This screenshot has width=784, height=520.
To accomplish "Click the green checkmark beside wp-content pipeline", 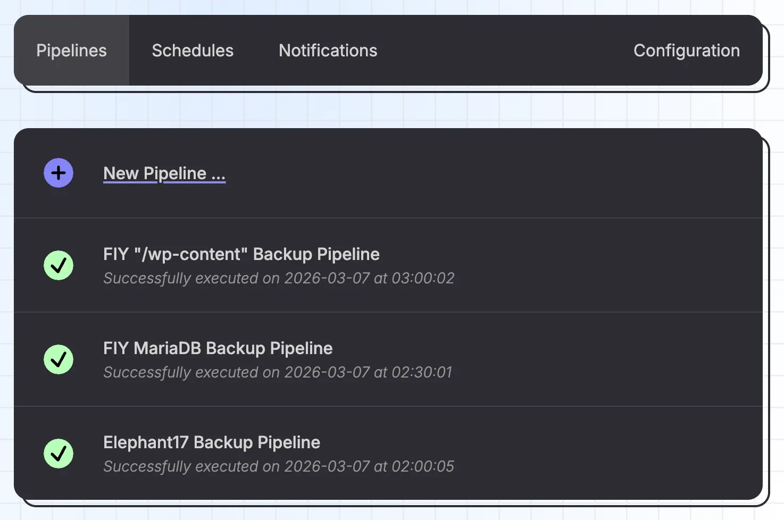I will point(59,265).
